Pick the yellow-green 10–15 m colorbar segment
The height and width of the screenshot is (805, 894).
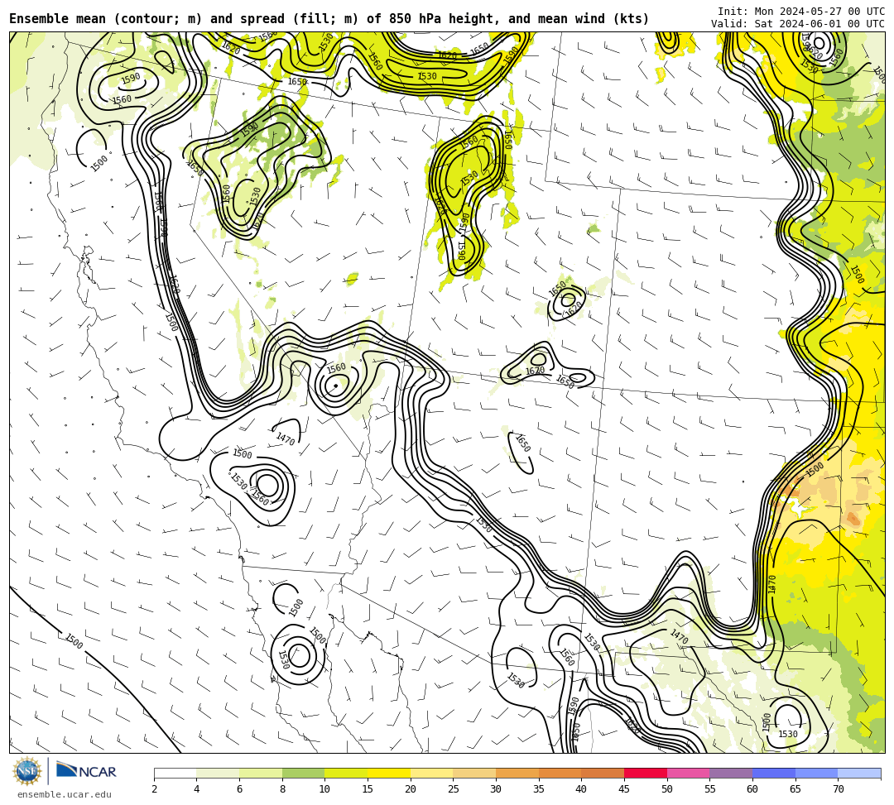pyautogui.click(x=346, y=773)
